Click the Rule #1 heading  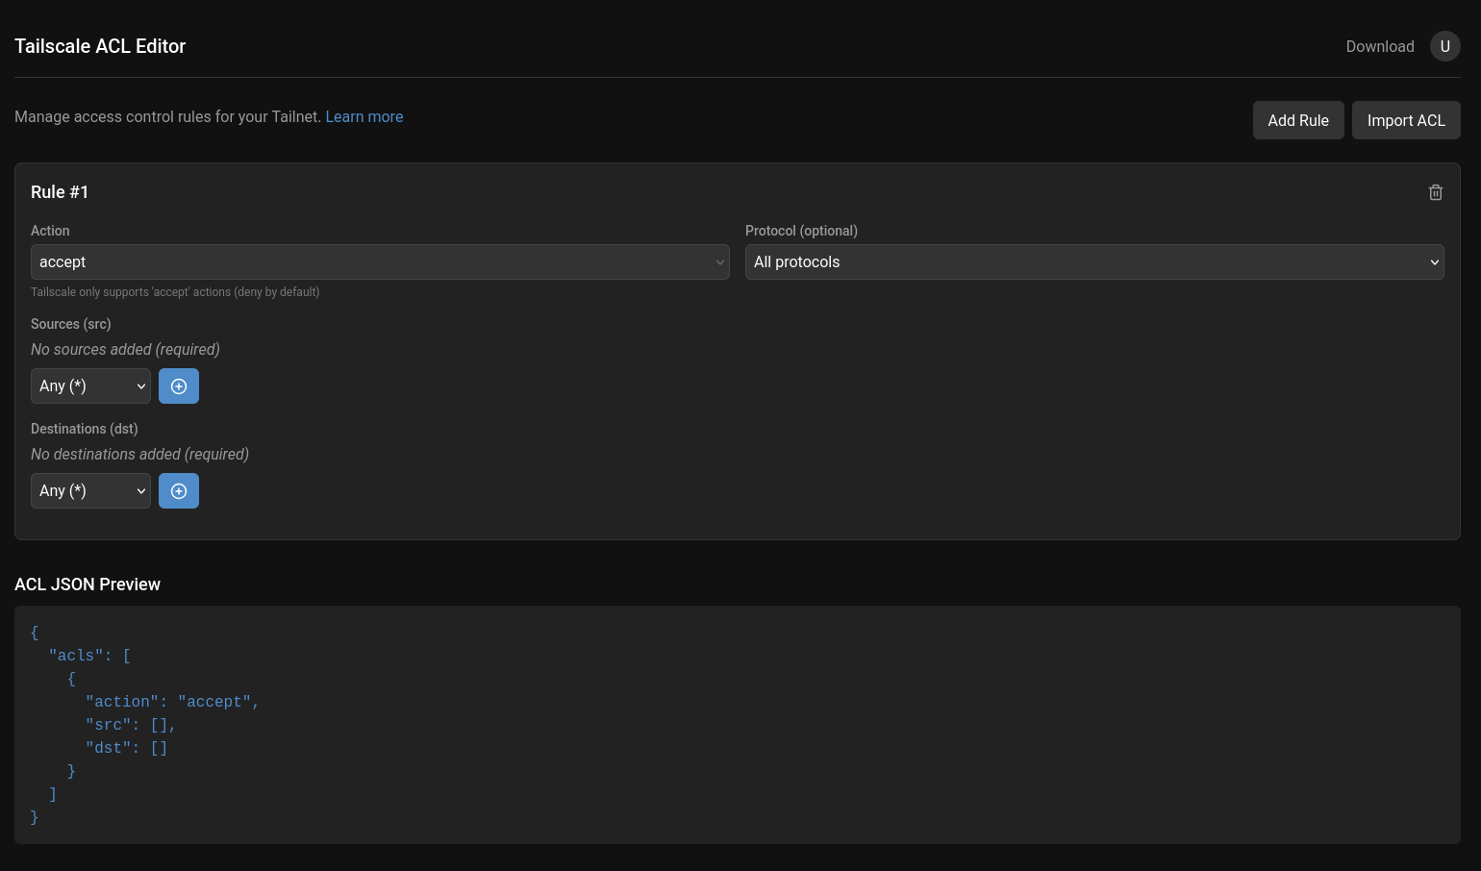[x=60, y=192]
